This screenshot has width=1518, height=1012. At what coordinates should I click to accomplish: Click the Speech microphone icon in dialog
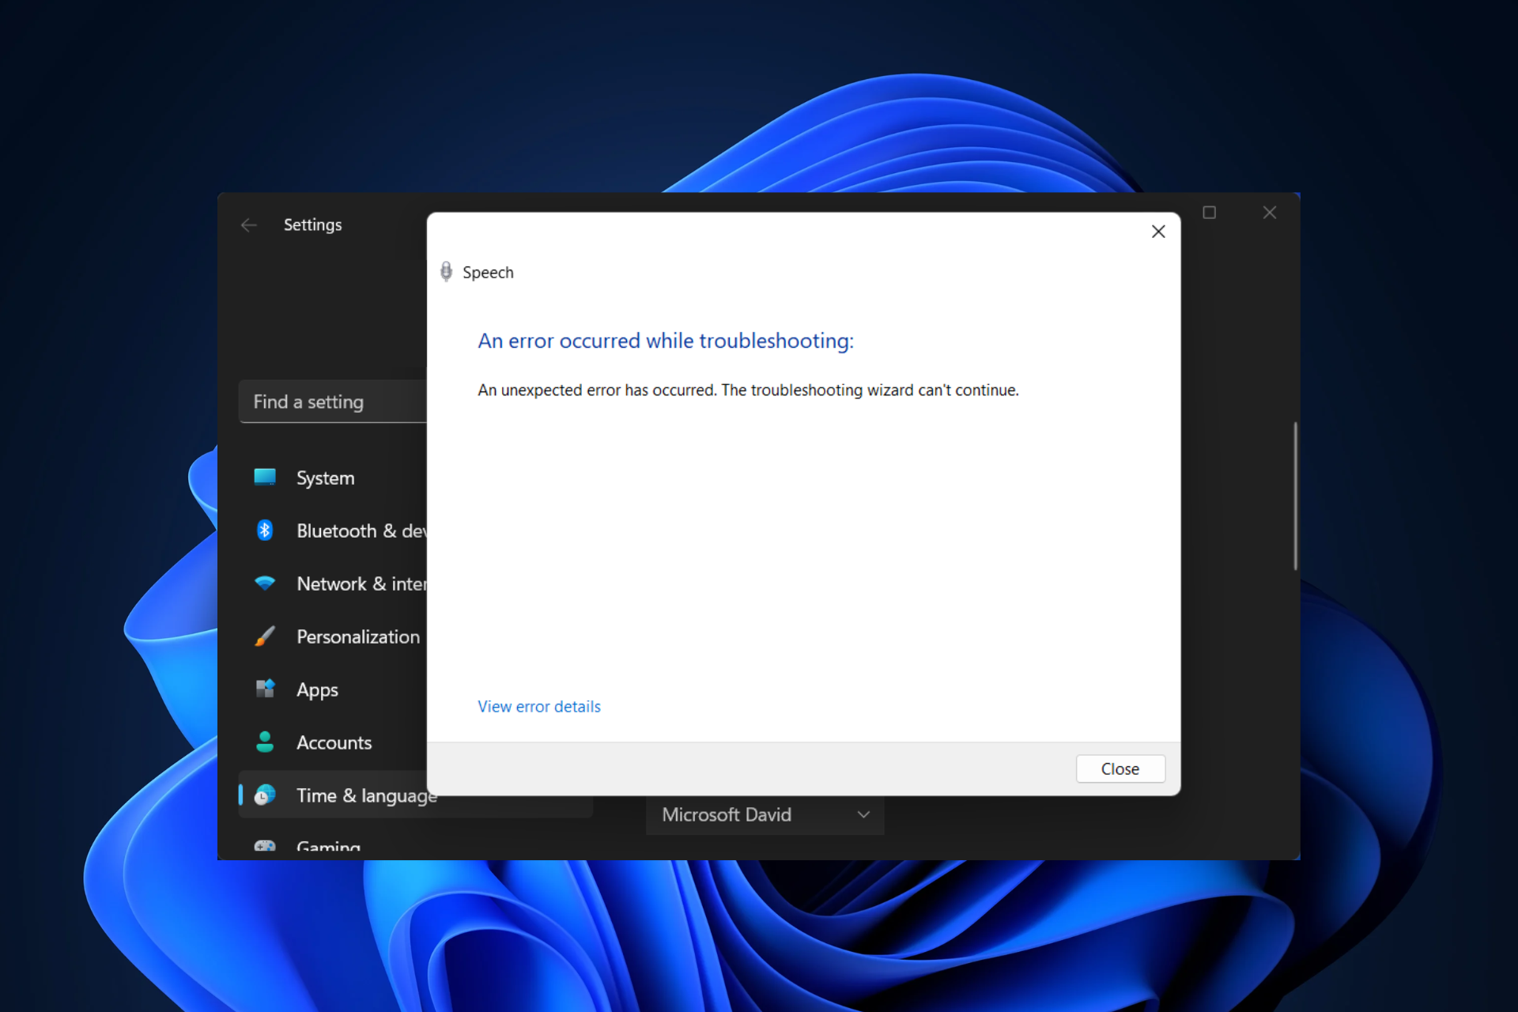(446, 272)
